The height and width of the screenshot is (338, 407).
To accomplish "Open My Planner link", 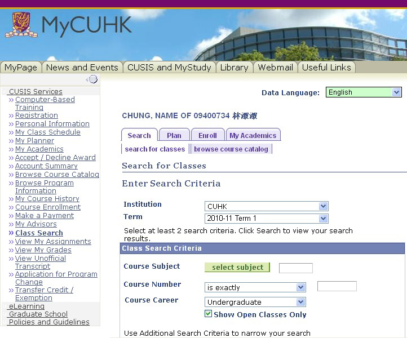I will pos(34,141).
